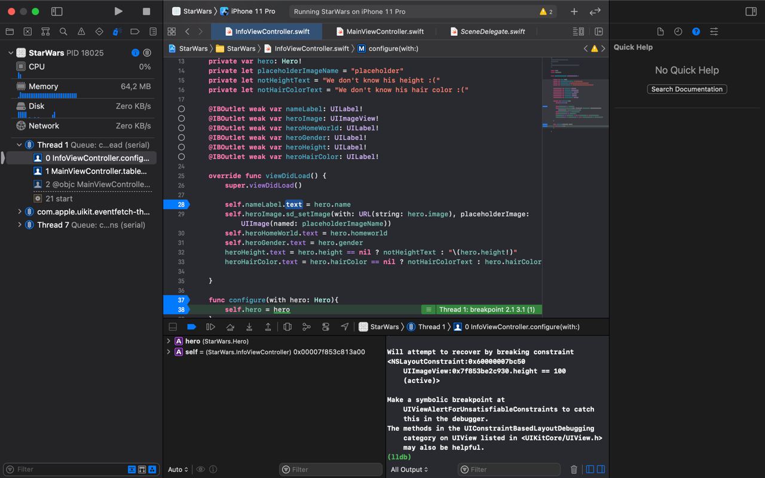Toggle the console pane

coord(601,470)
